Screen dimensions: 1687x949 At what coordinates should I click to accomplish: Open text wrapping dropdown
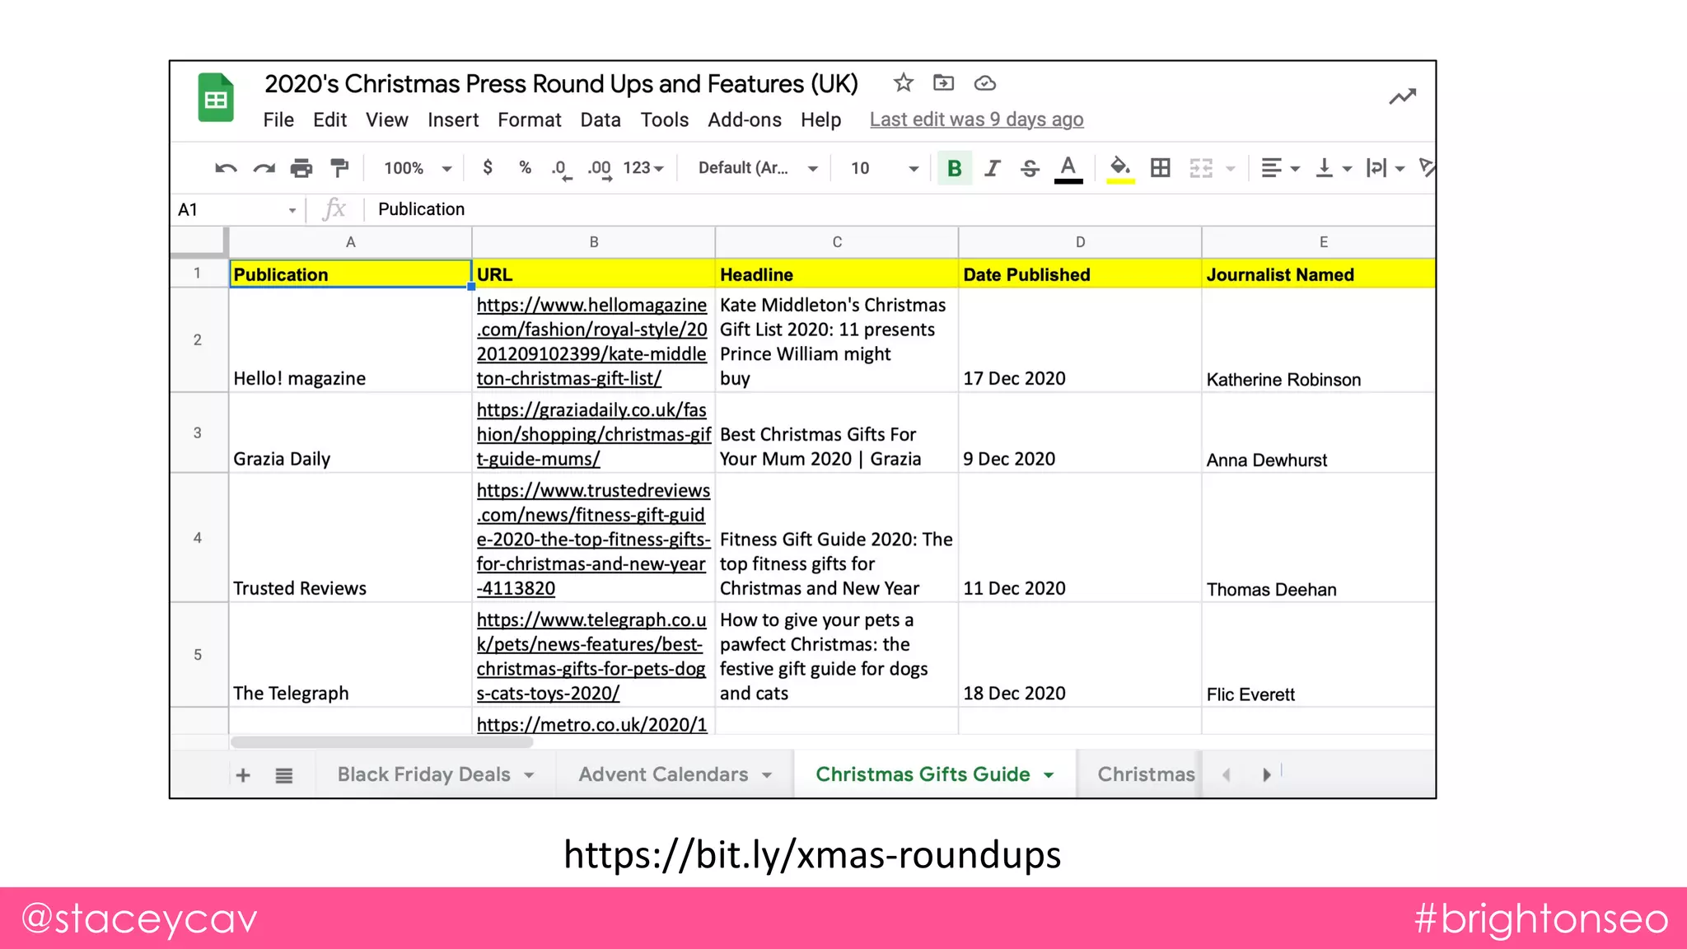coord(1386,168)
